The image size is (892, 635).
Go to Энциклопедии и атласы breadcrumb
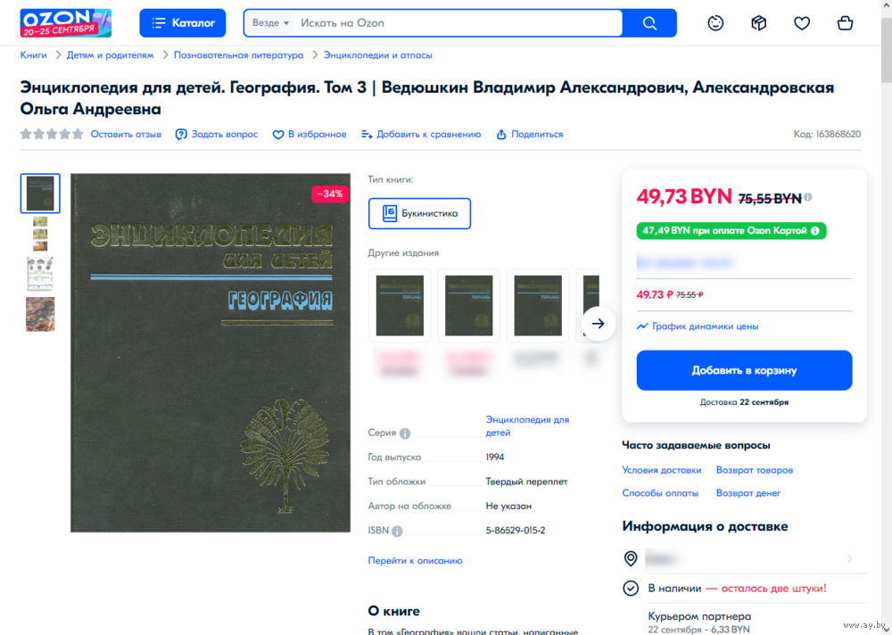[x=377, y=55]
